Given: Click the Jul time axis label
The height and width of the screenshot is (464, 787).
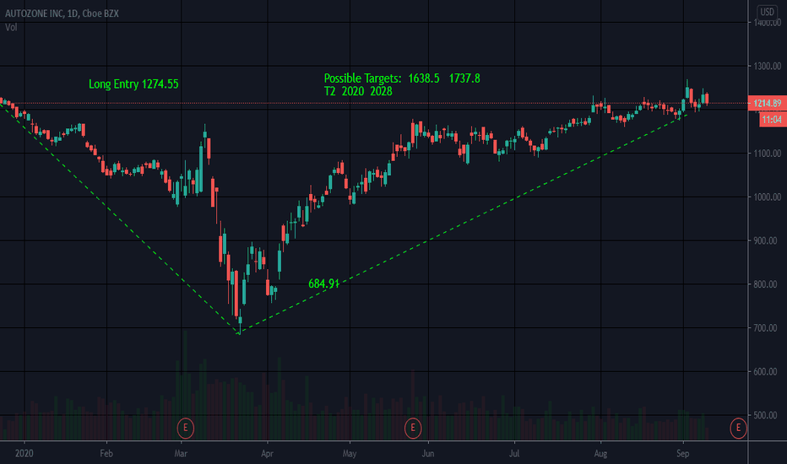Looking at the screenshot, I should click(x=514, y=454).
